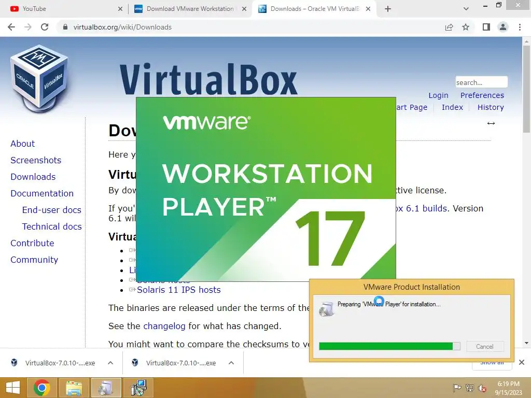Click the VMware installer taskbar icon
The image size is (531, 398).
tap(106, 388)
